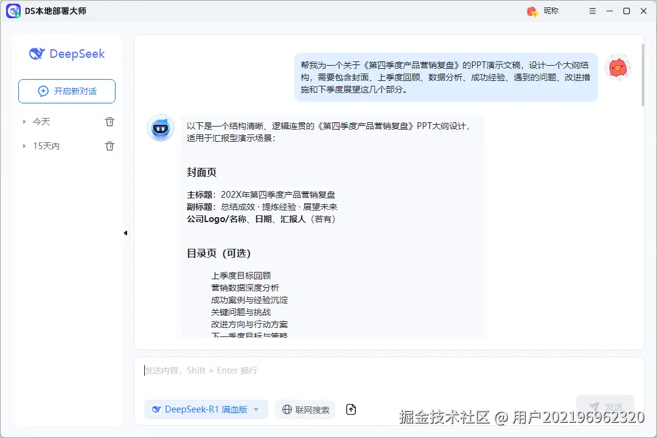The height and width of the screenshot is (438, 657).
Task: Delete 今天 history using its trash icon
Action: coord(109,122)
